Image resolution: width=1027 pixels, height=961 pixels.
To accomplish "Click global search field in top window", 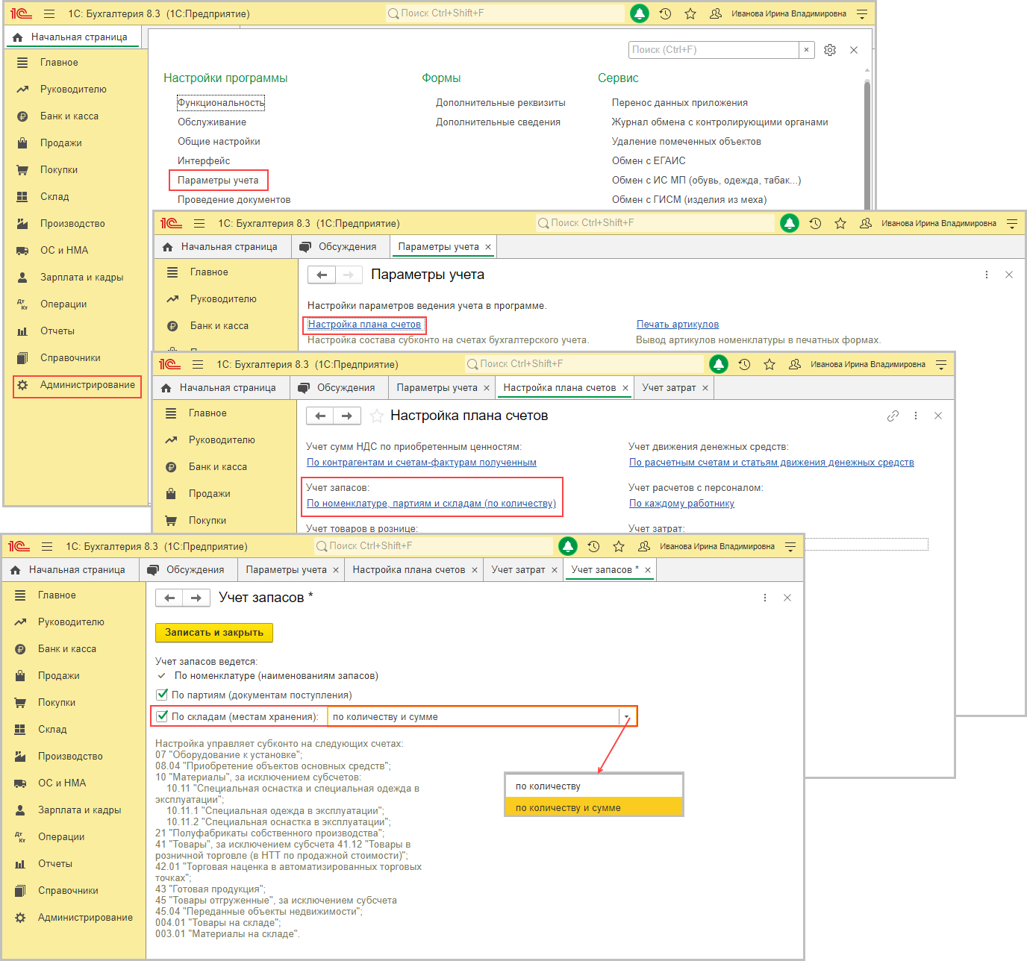I will [505, 13].
